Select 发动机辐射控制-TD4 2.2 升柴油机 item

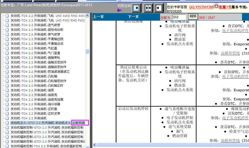click(x=48, y=146)
